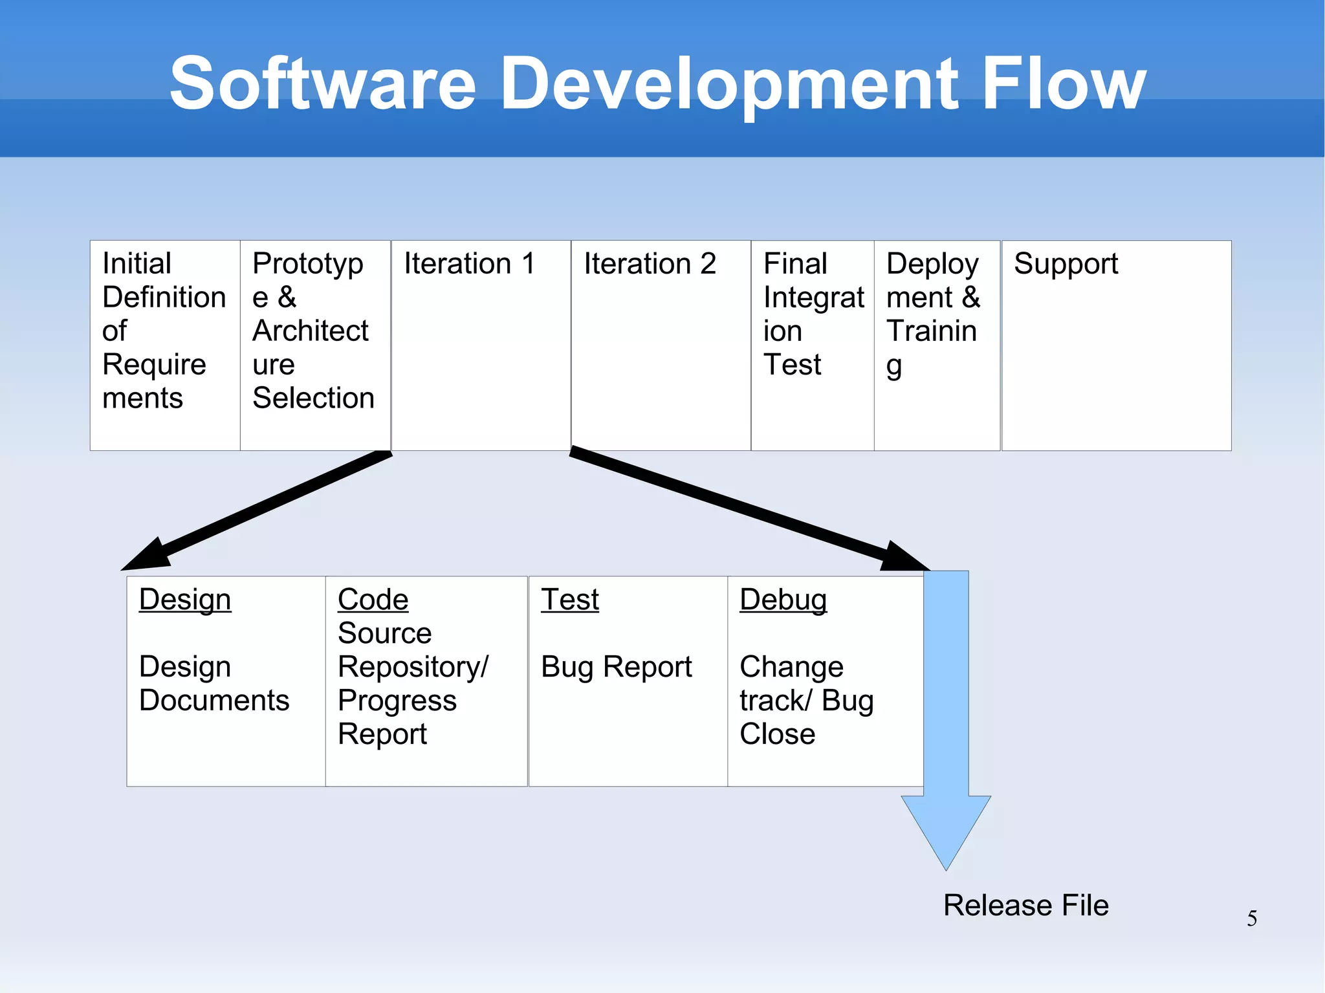The image size is (1325, 993).
Task: Click the Initial Definition of Requirements cell
Action: click(x=165, y=345)
